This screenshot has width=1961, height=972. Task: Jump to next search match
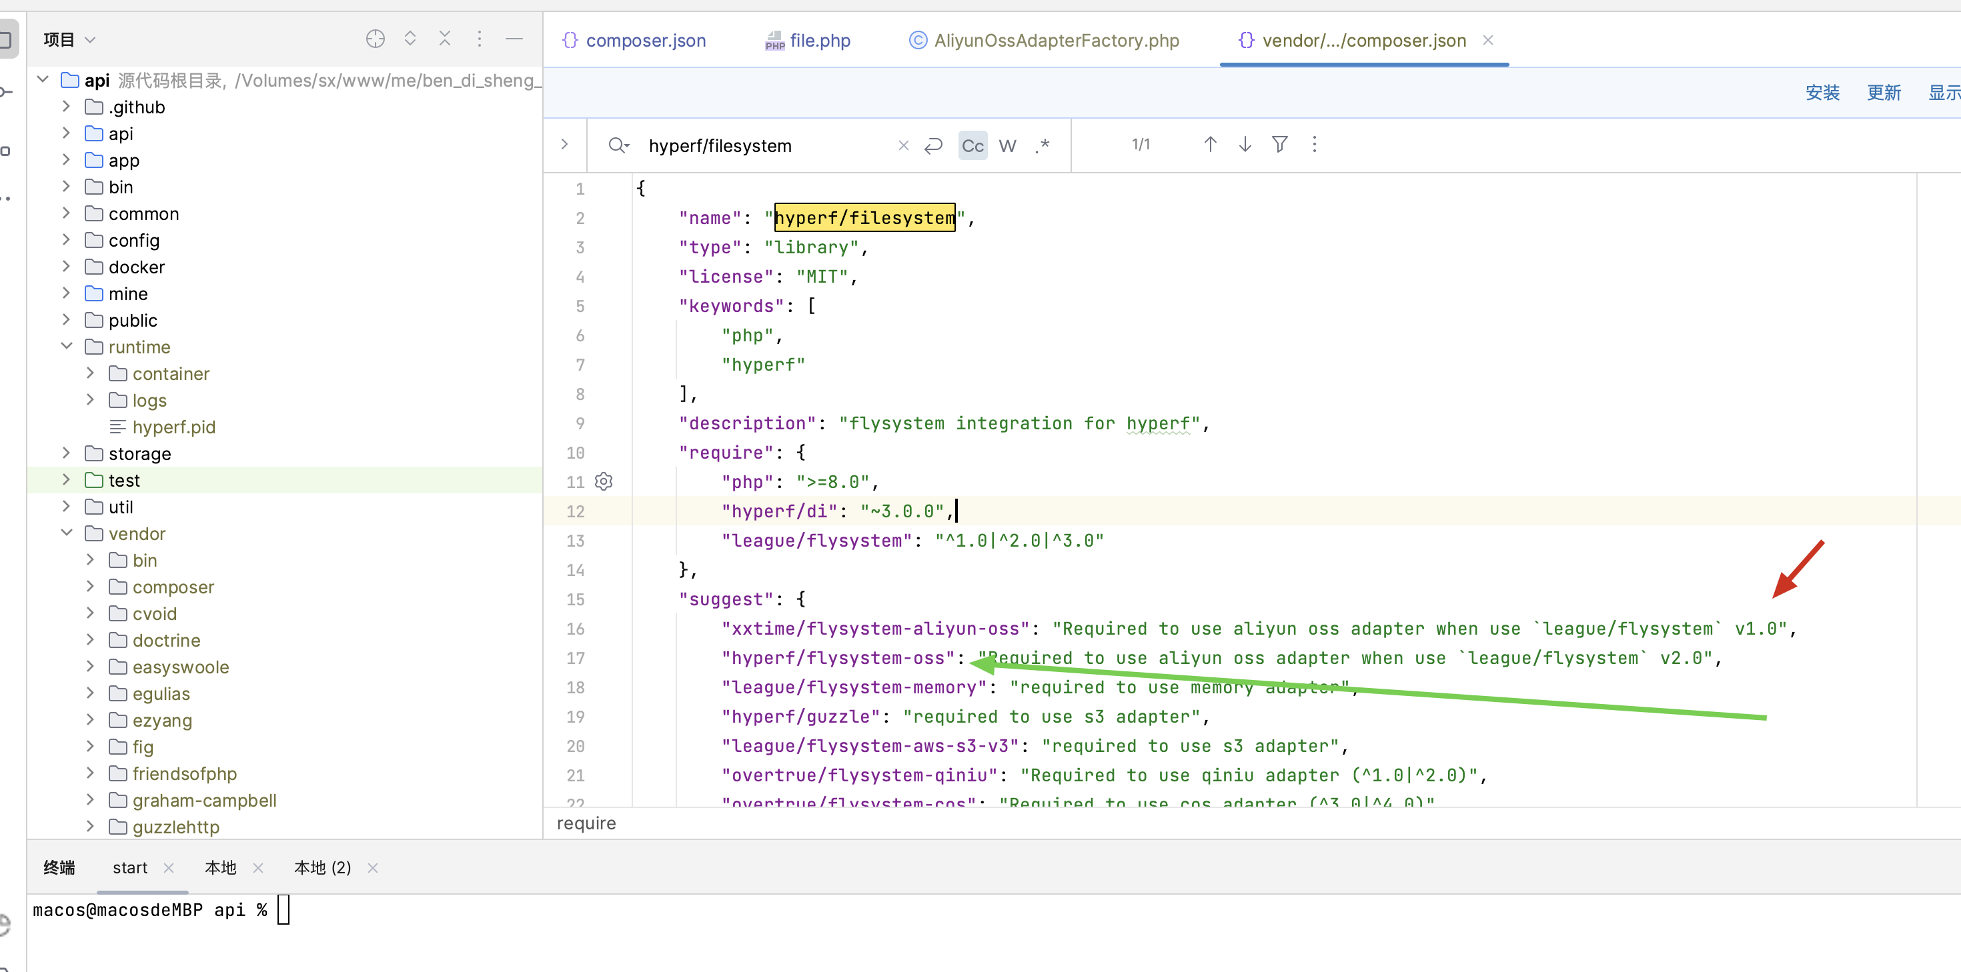click(x=1245, y=144)
